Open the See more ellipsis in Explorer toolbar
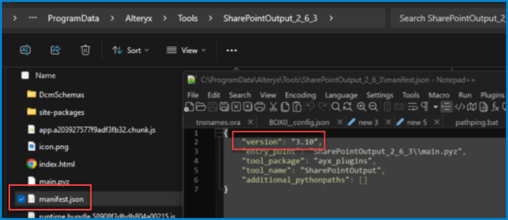This screenshot has height=220, width=508. coord(231,50)
